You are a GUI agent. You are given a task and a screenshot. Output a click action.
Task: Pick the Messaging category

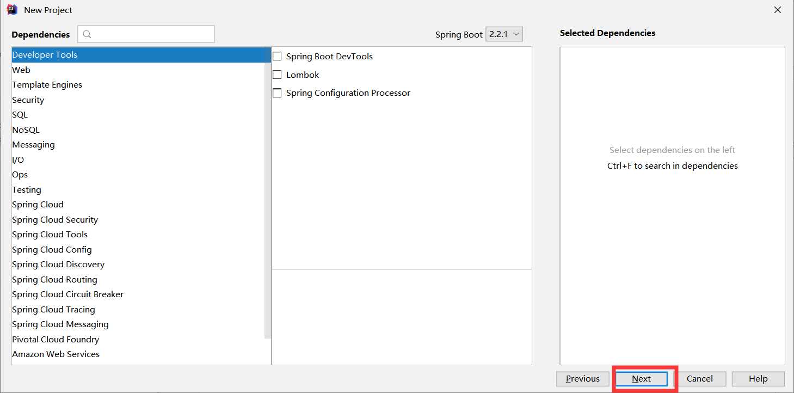[138, 145]
